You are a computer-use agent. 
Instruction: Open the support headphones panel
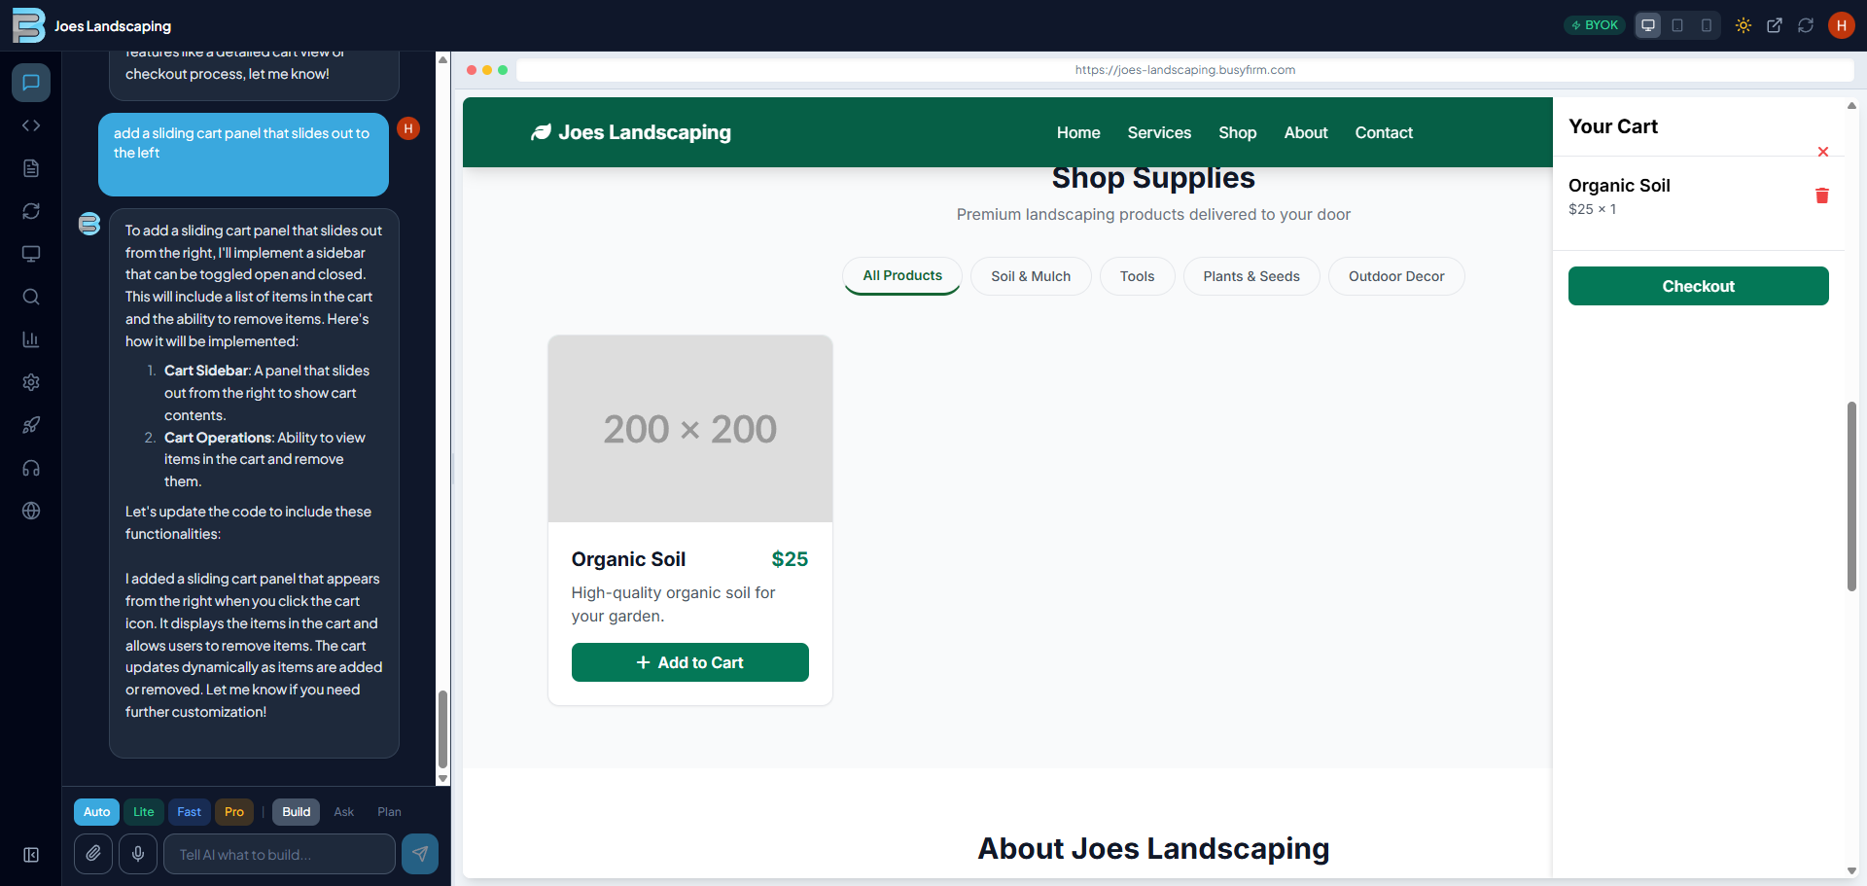[30, 468]
